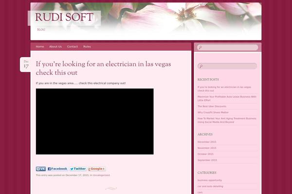The image size is (292, 194).
Task: Share post on Twitter
Action: point(78,169)
